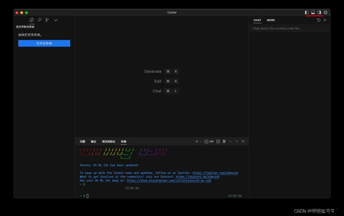Image resolution: width=344 pixels, height=216 pixels.
Task: Click the blue 打开文件夹 button
Action: (44, 43)
